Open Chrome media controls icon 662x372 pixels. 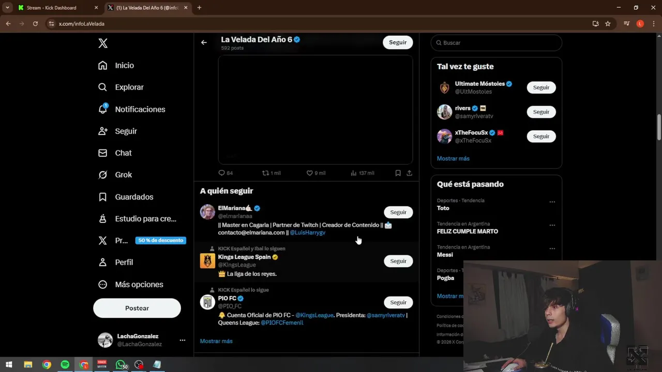[x=627, y=24]
